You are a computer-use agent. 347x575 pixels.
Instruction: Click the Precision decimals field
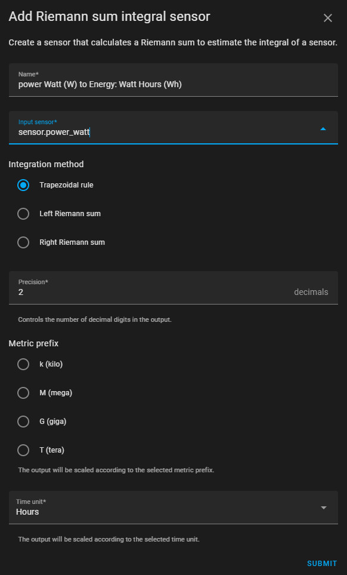(x=173, y=288)
